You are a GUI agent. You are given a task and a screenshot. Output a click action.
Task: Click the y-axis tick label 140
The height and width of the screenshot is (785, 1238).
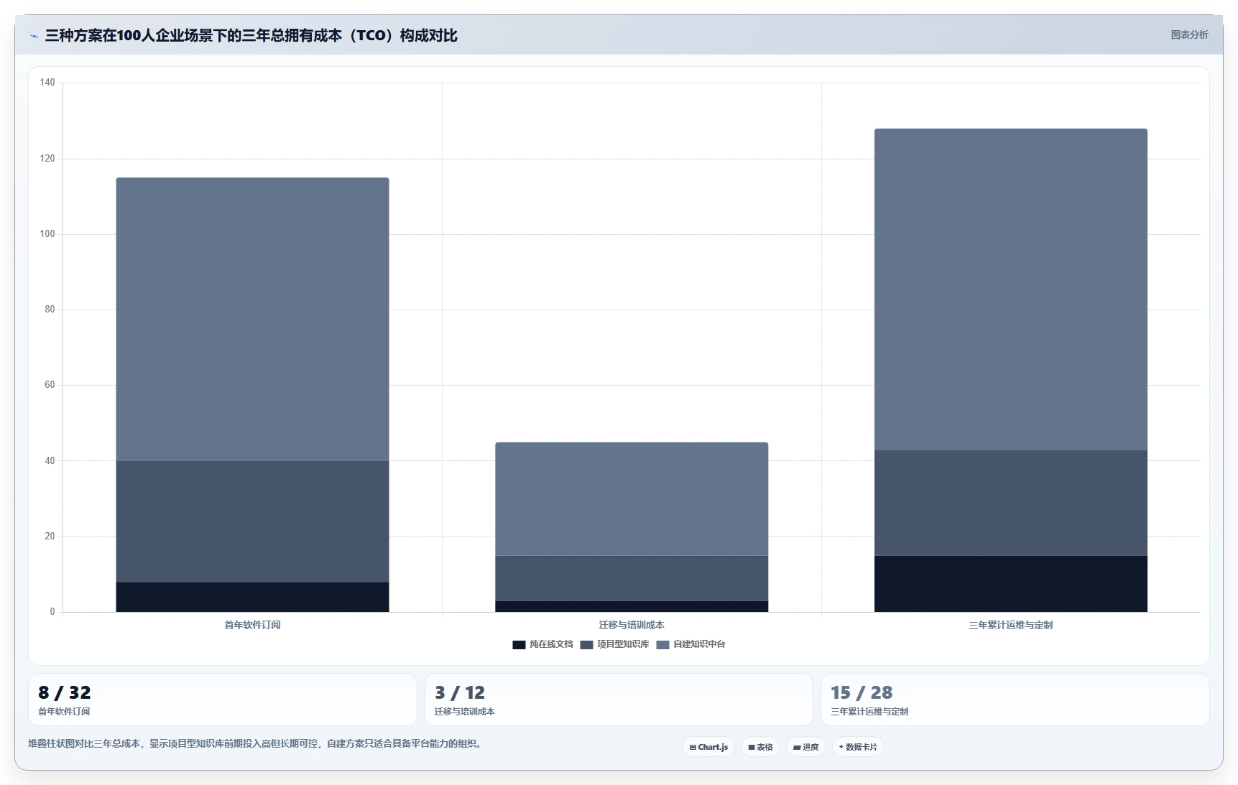(x=47, y=83)
